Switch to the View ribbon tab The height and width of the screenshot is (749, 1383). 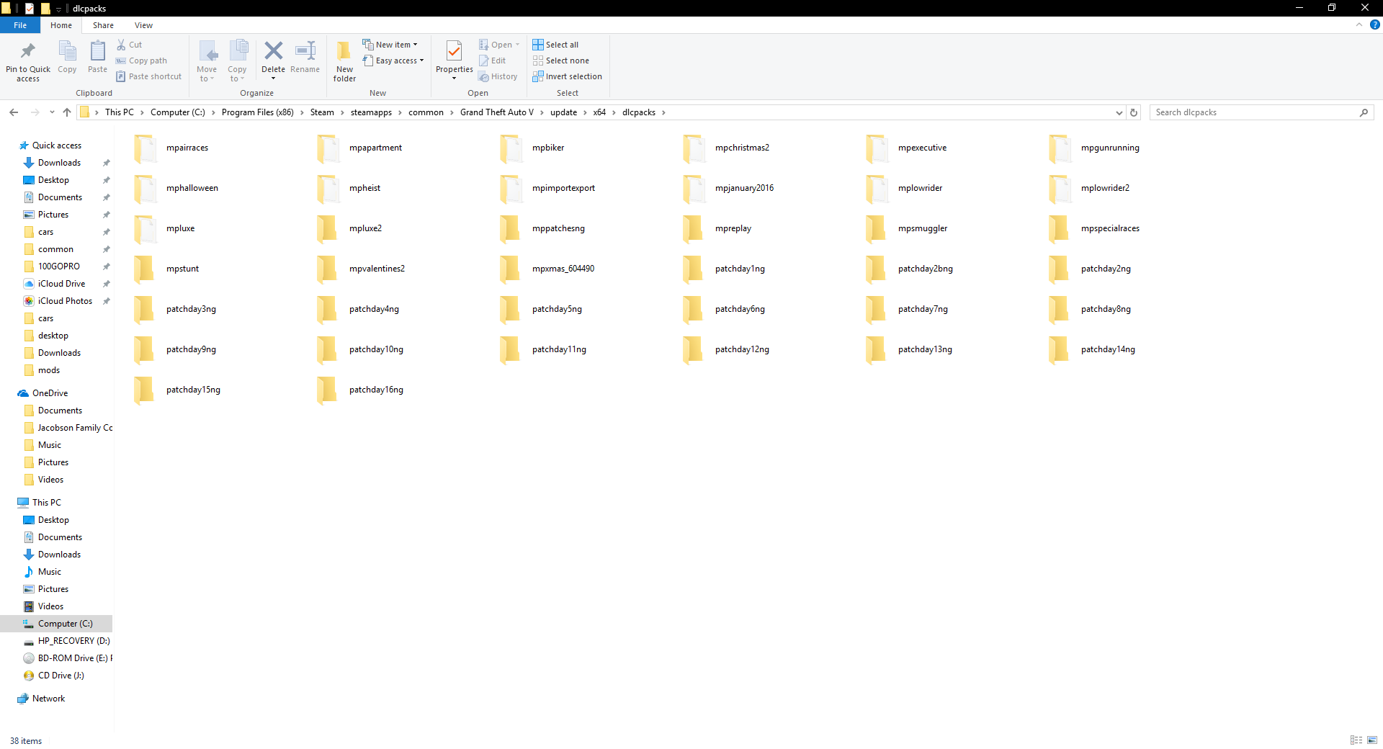(143, 25)
